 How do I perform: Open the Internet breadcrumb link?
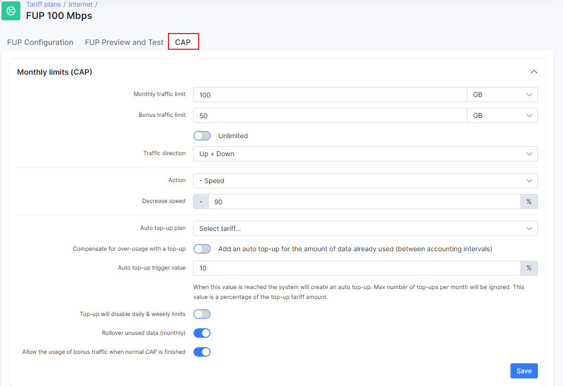[80, 4]
